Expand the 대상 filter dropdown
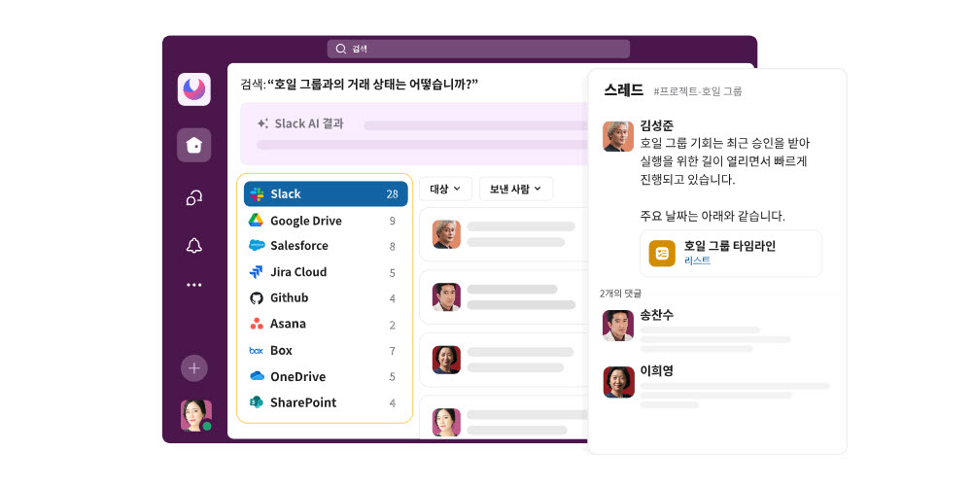The image size is (972, 486). point(446,190)
